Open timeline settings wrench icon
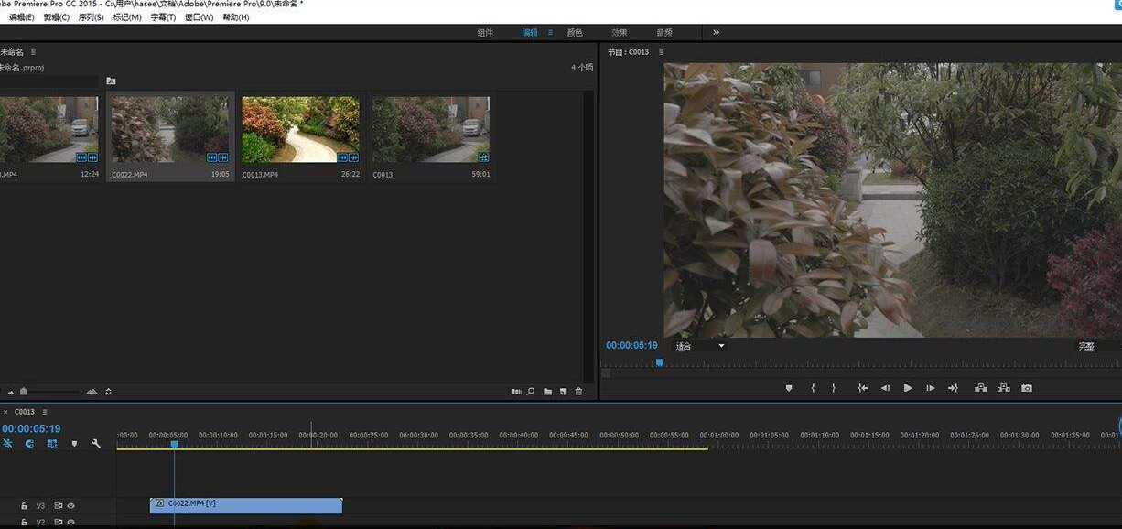 pos(96,444)
